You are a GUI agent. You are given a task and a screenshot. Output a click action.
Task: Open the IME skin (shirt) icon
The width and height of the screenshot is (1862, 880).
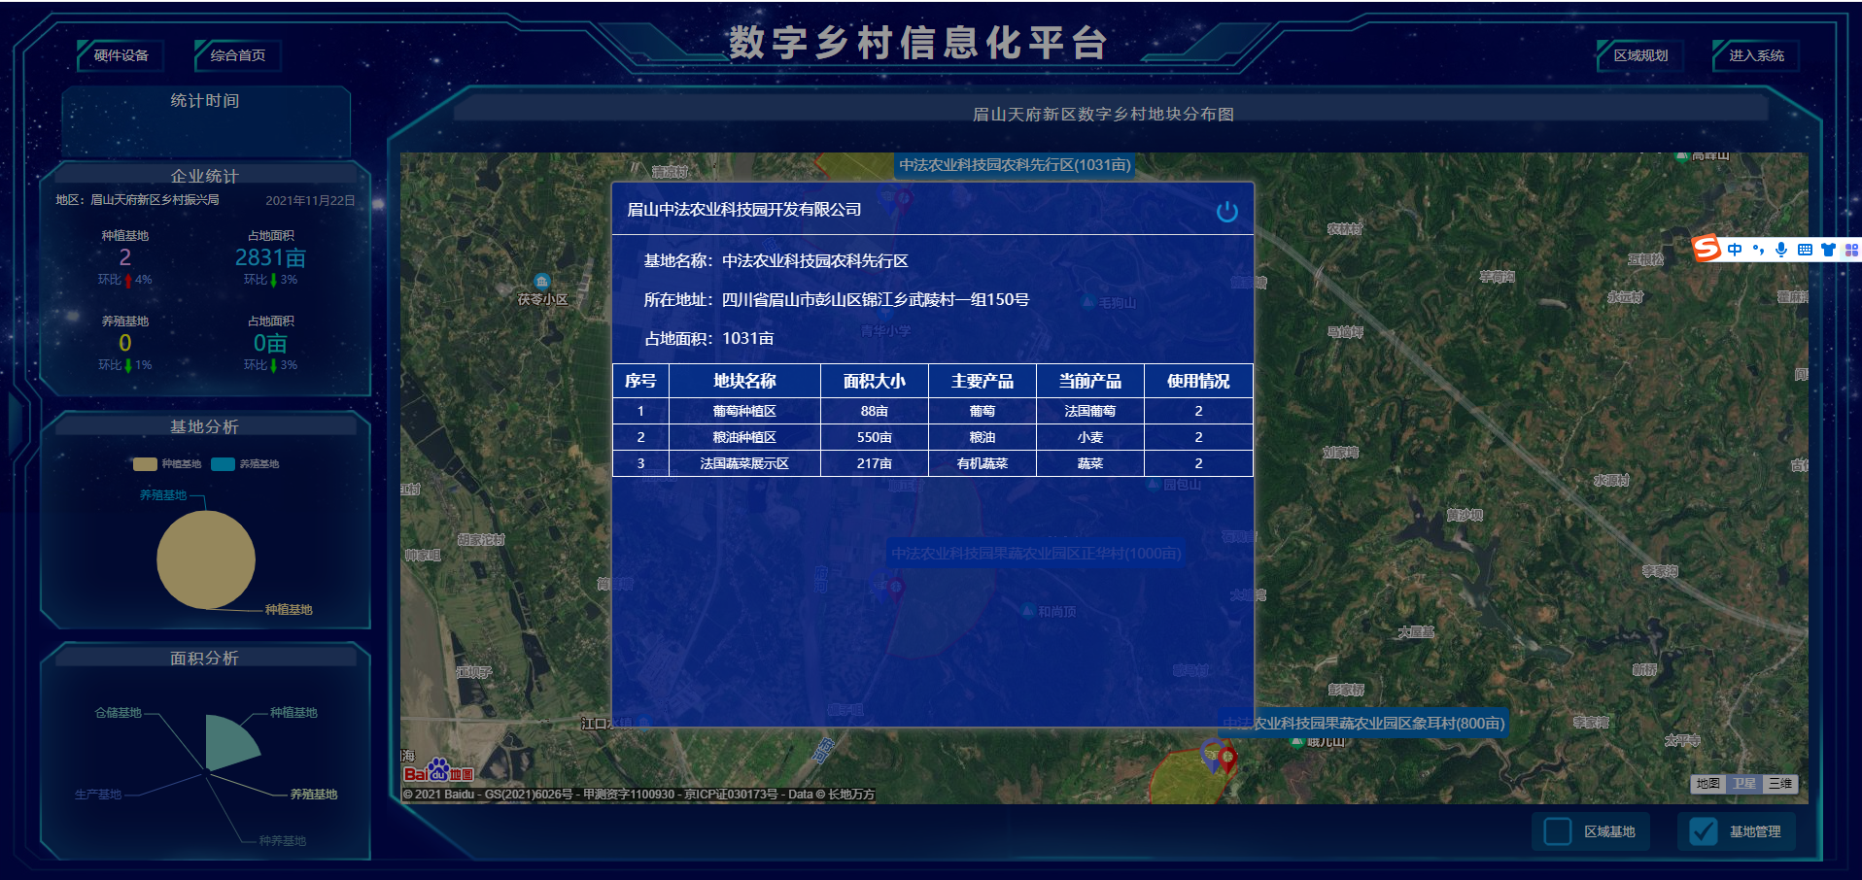point(1828,250)
